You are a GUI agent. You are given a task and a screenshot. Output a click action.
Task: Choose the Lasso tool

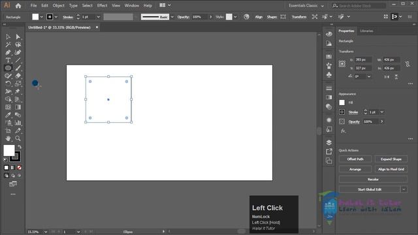coord(18,44)
